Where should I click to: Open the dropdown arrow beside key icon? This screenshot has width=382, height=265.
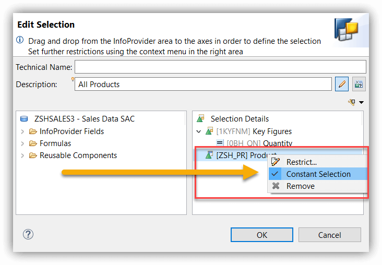(x=362, y=103)
